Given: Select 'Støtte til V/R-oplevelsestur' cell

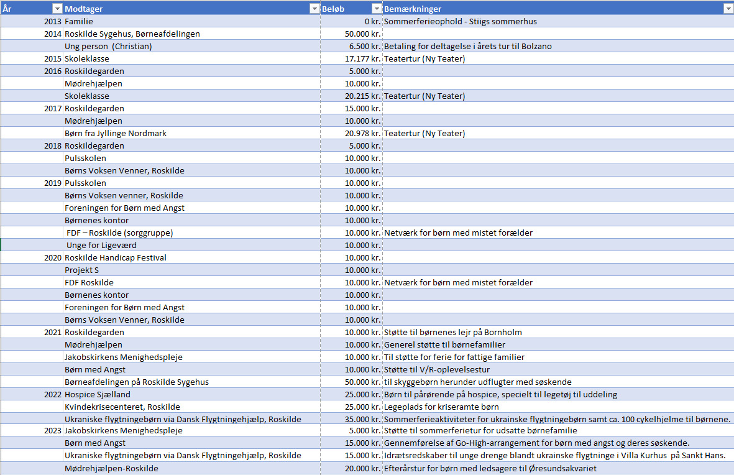Looking at the screenshot, I should coord(558,369).
